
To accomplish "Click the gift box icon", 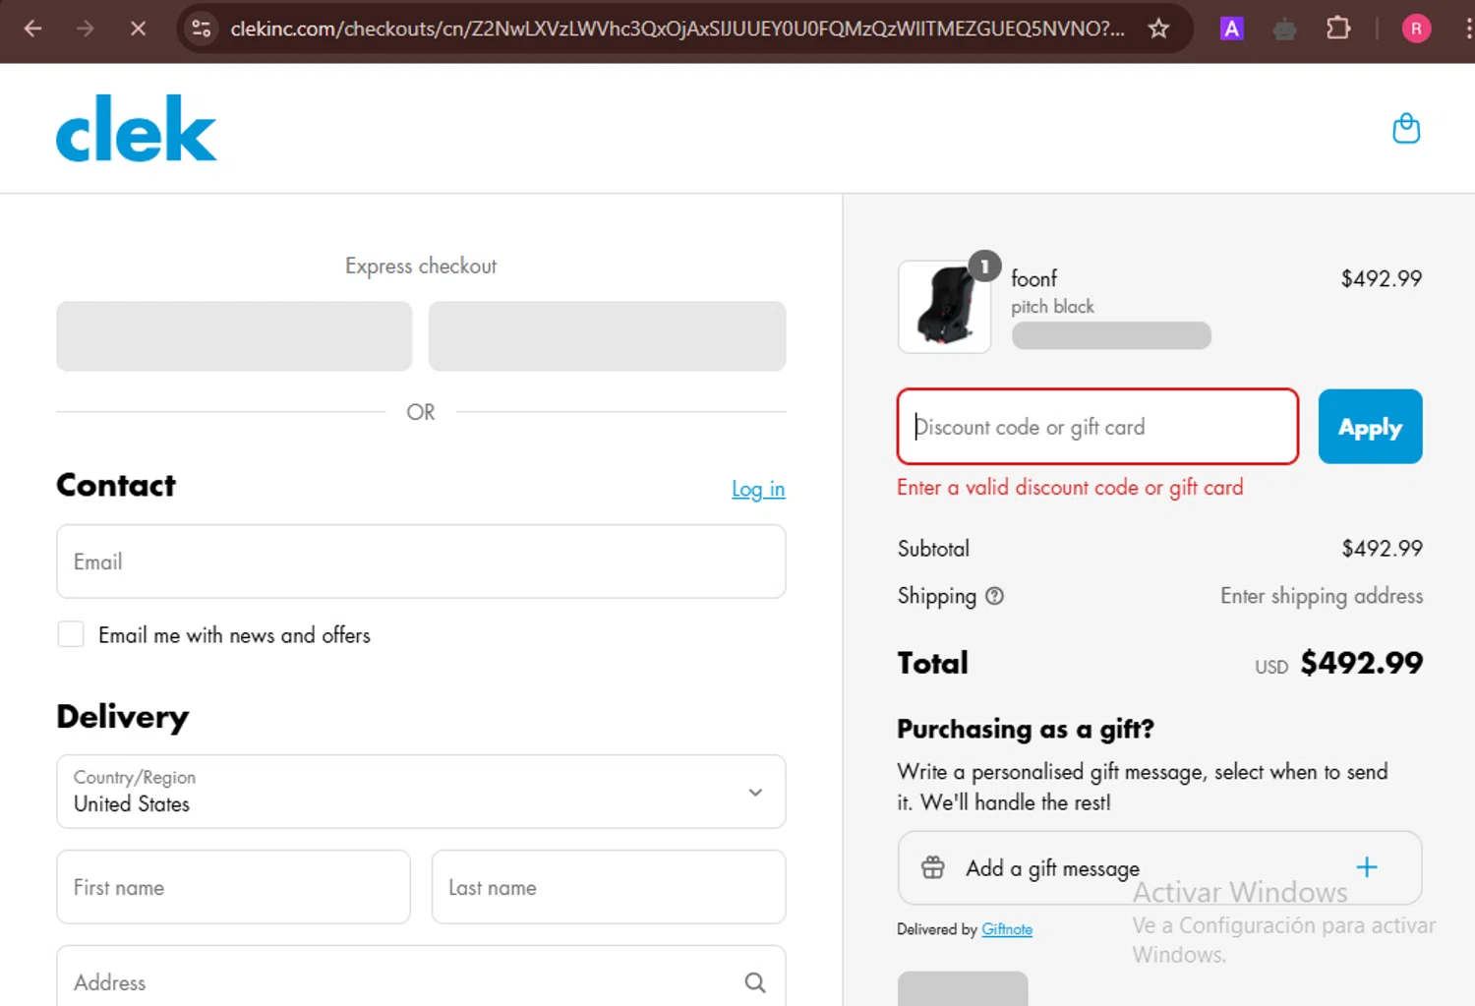I will click(932, 867).
